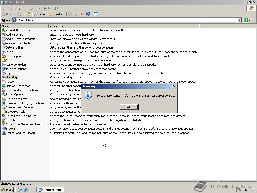This screenshot has height=193, width=257.
Task: Select the Keyboard icon
Action: [3, 73]
